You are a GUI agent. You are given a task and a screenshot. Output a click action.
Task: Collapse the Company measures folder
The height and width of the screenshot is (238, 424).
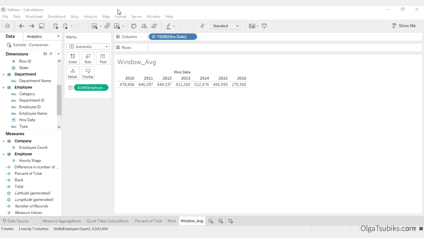pyautogui.click(x=4, y=141)
